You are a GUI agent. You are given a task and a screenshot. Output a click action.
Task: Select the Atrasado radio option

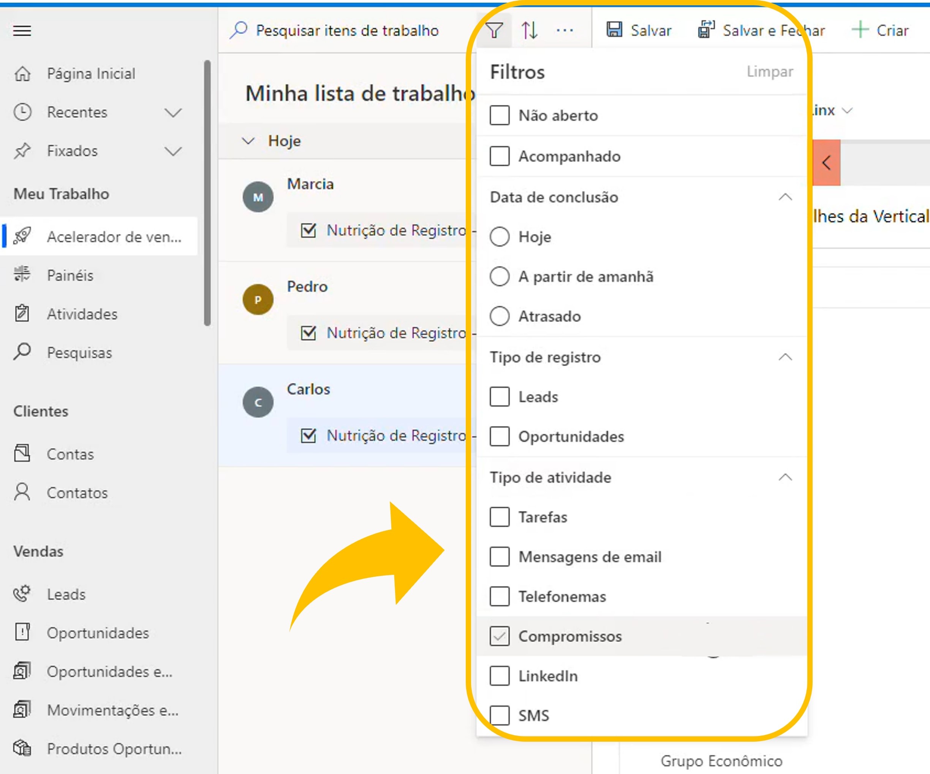(x=500, y=316)
